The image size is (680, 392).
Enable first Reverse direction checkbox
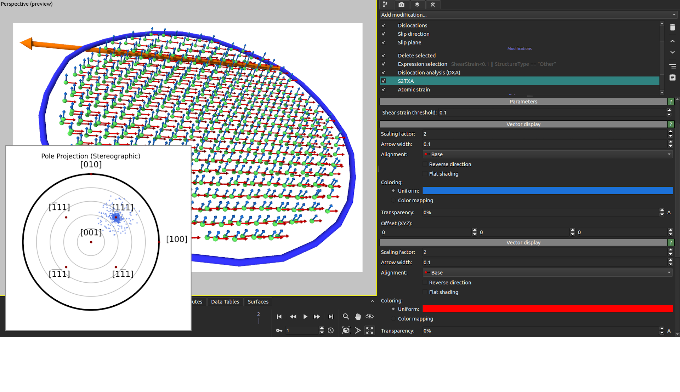[x=425, y=165]
